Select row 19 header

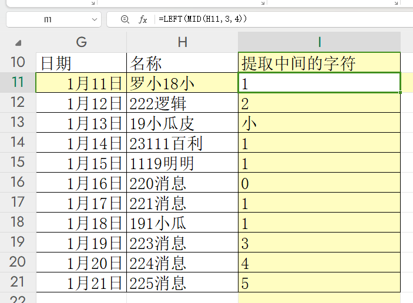(18, 242)
